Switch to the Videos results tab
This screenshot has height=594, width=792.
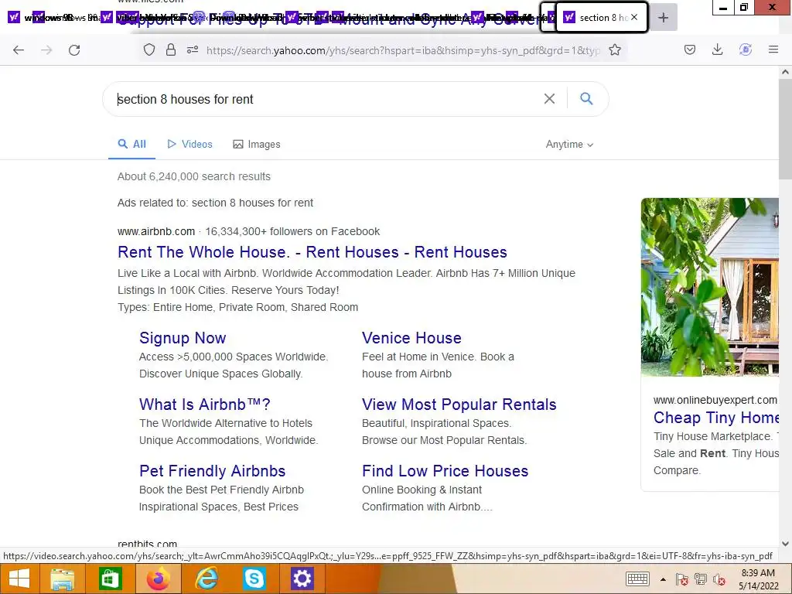coord(190,144)
